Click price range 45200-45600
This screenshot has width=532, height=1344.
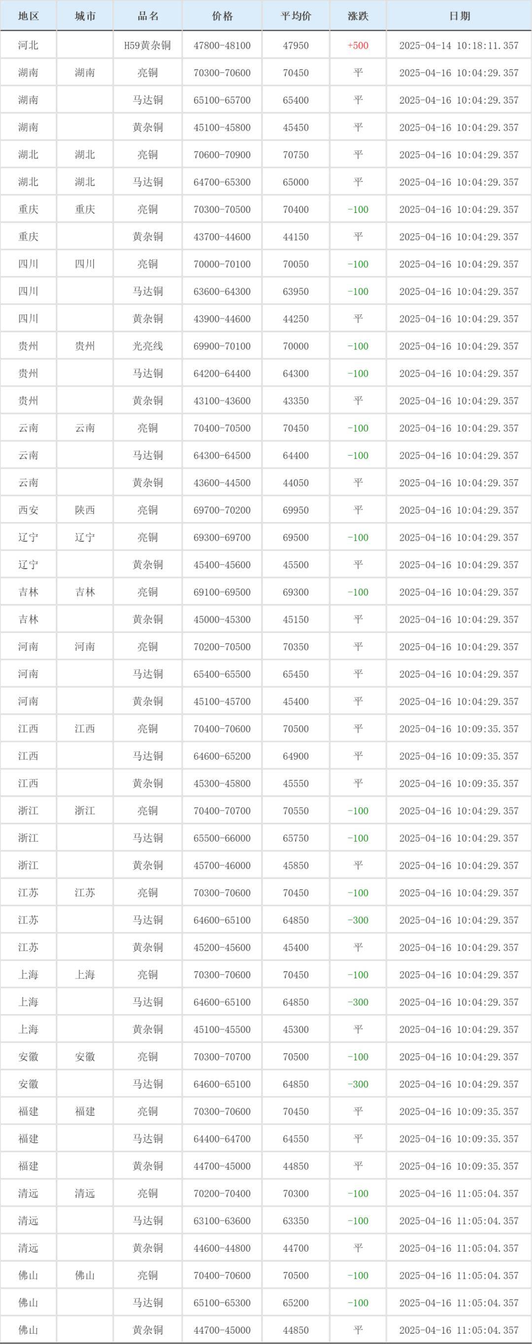pos(222,948)
